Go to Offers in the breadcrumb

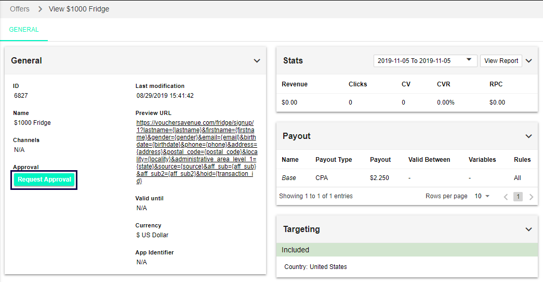(20, 9)
